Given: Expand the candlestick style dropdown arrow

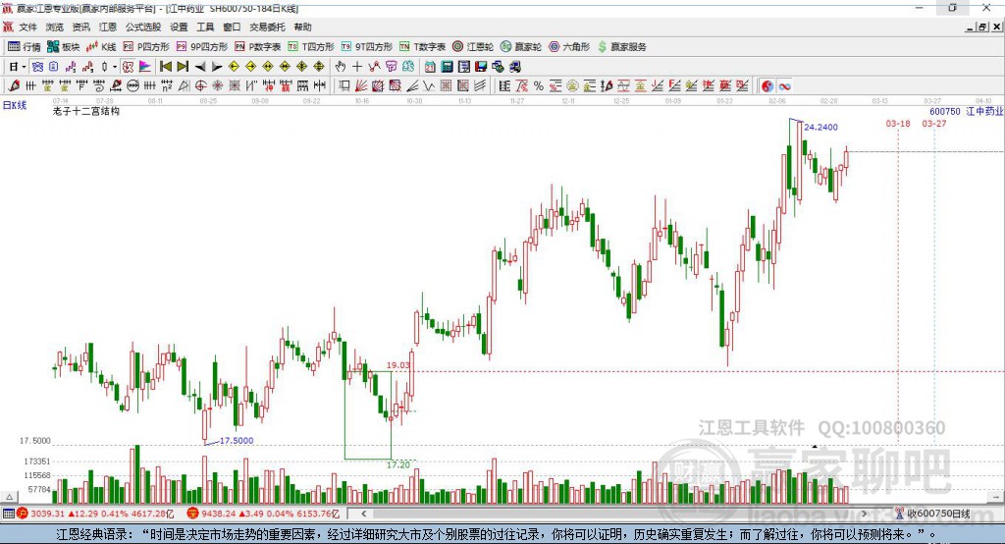Looking at the screenshot, I should pos(115,67).
